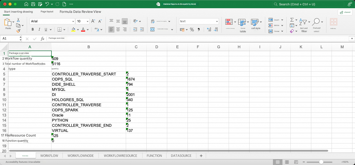Toggle Underline text formatting

46,30
